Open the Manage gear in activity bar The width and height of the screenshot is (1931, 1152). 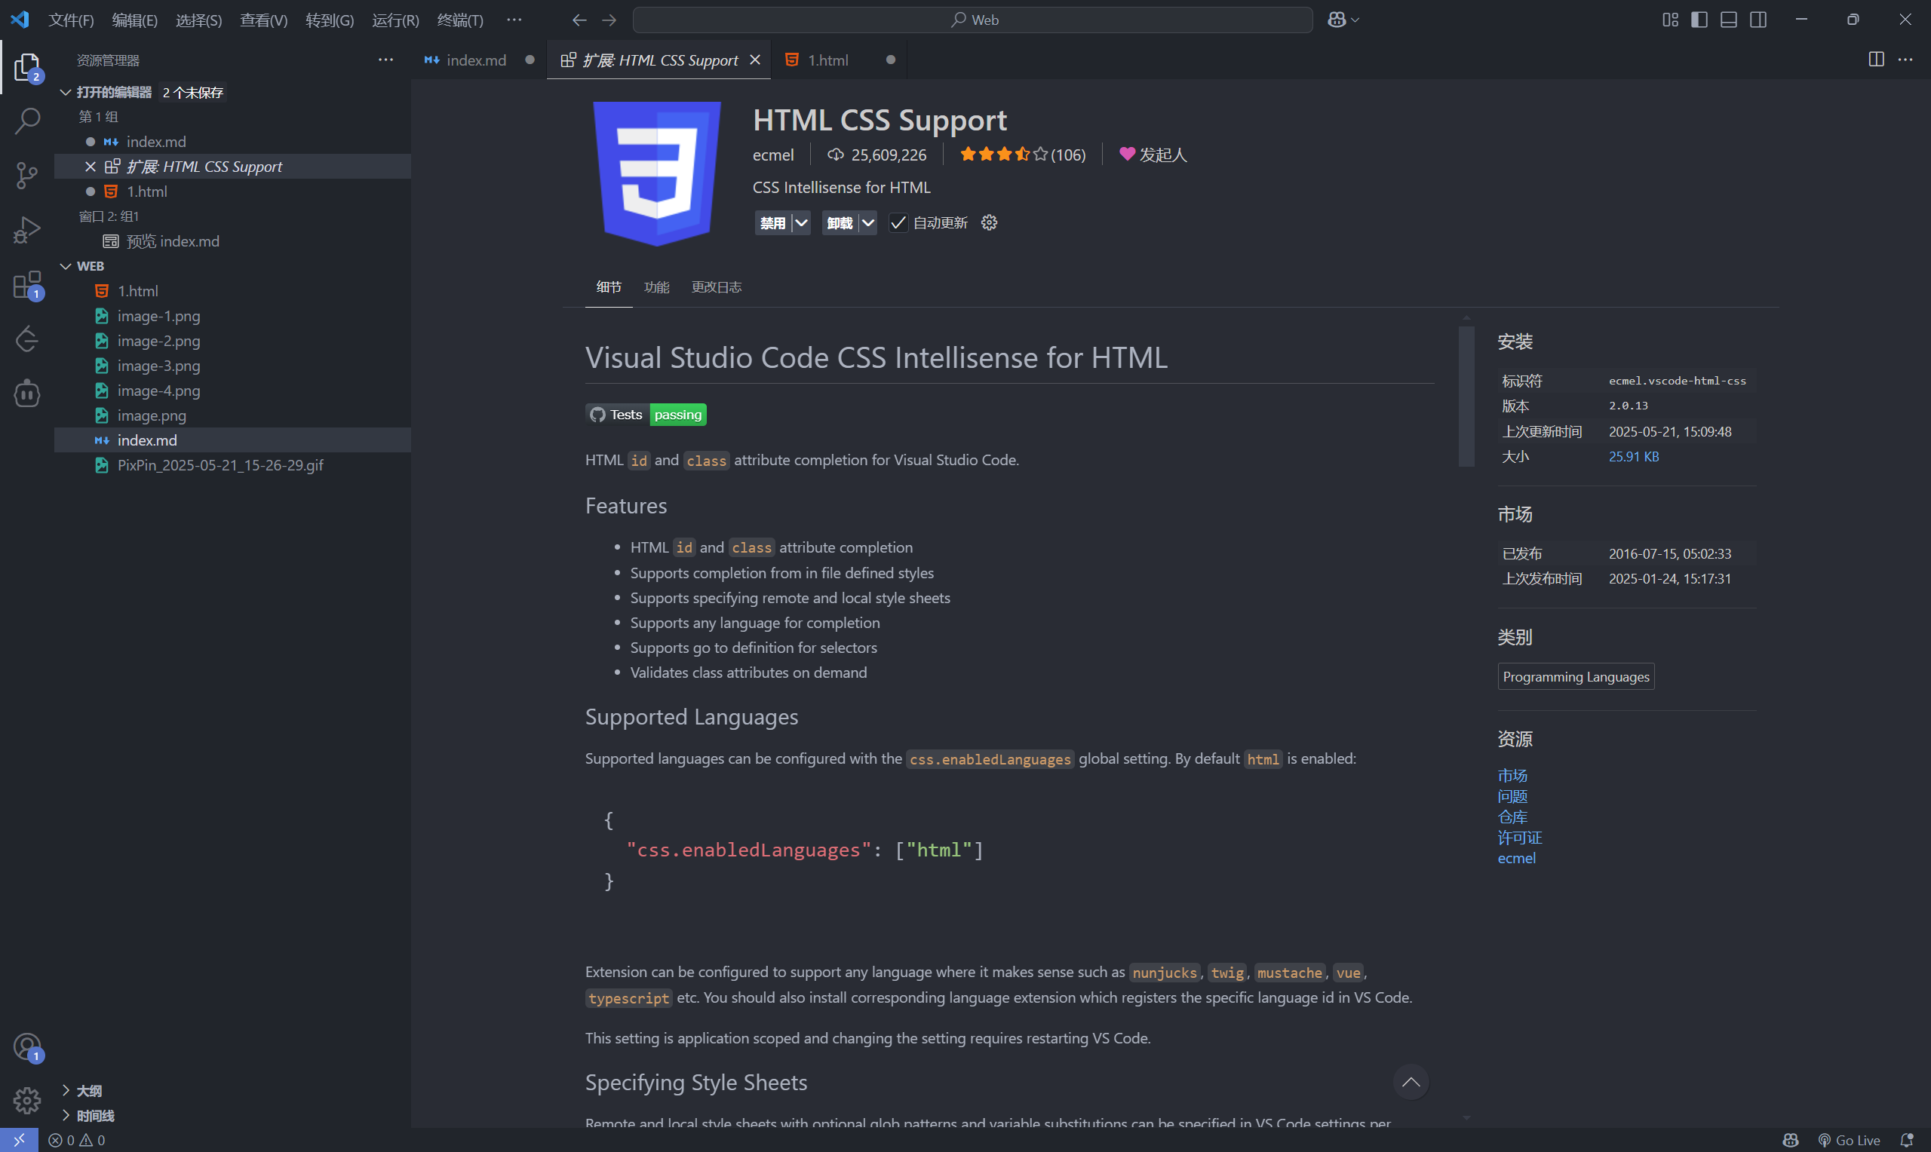click(x=27, y=1100)
